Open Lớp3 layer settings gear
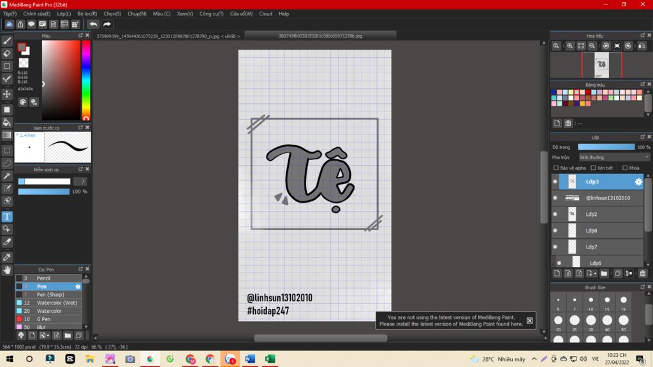This screenshot has height=367, width=653. (x=638, y=182)
